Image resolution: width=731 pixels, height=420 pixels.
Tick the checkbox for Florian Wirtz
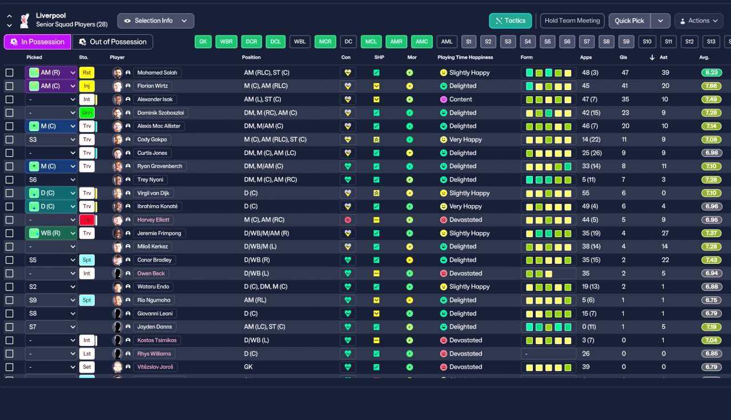9,86
